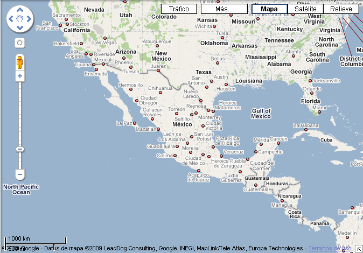Screen dimensions: 363x253
Task: Switch to Relieve terrain view
Action: tap(341, 9)
